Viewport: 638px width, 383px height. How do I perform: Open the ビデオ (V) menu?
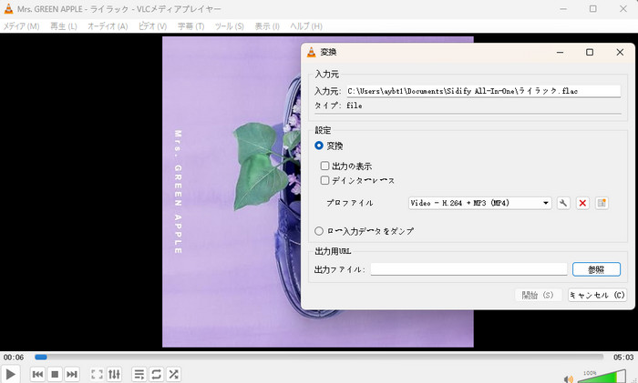point(152,26)
